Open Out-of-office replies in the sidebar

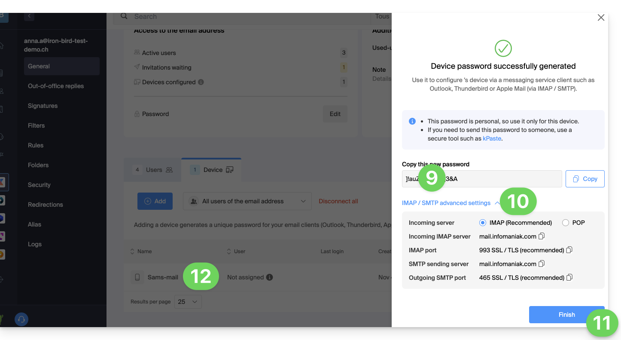pos(56,86)
